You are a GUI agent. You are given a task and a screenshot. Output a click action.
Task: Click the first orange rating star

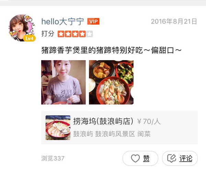tap(61, 34)
